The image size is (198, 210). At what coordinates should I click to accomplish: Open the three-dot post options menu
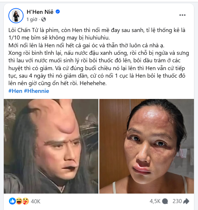coord(182,15)
